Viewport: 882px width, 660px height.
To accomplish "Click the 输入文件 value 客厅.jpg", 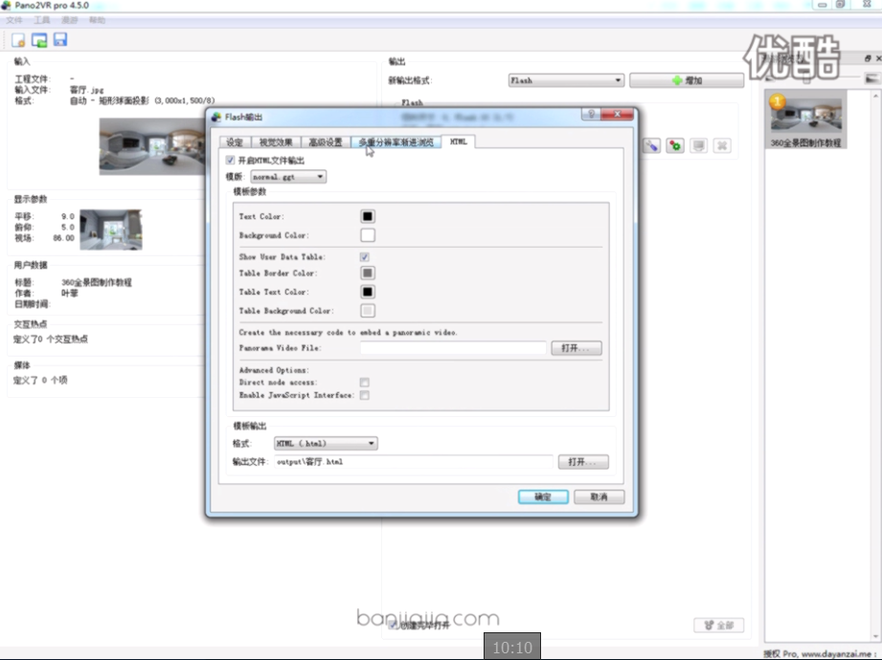I will [86, 90].
